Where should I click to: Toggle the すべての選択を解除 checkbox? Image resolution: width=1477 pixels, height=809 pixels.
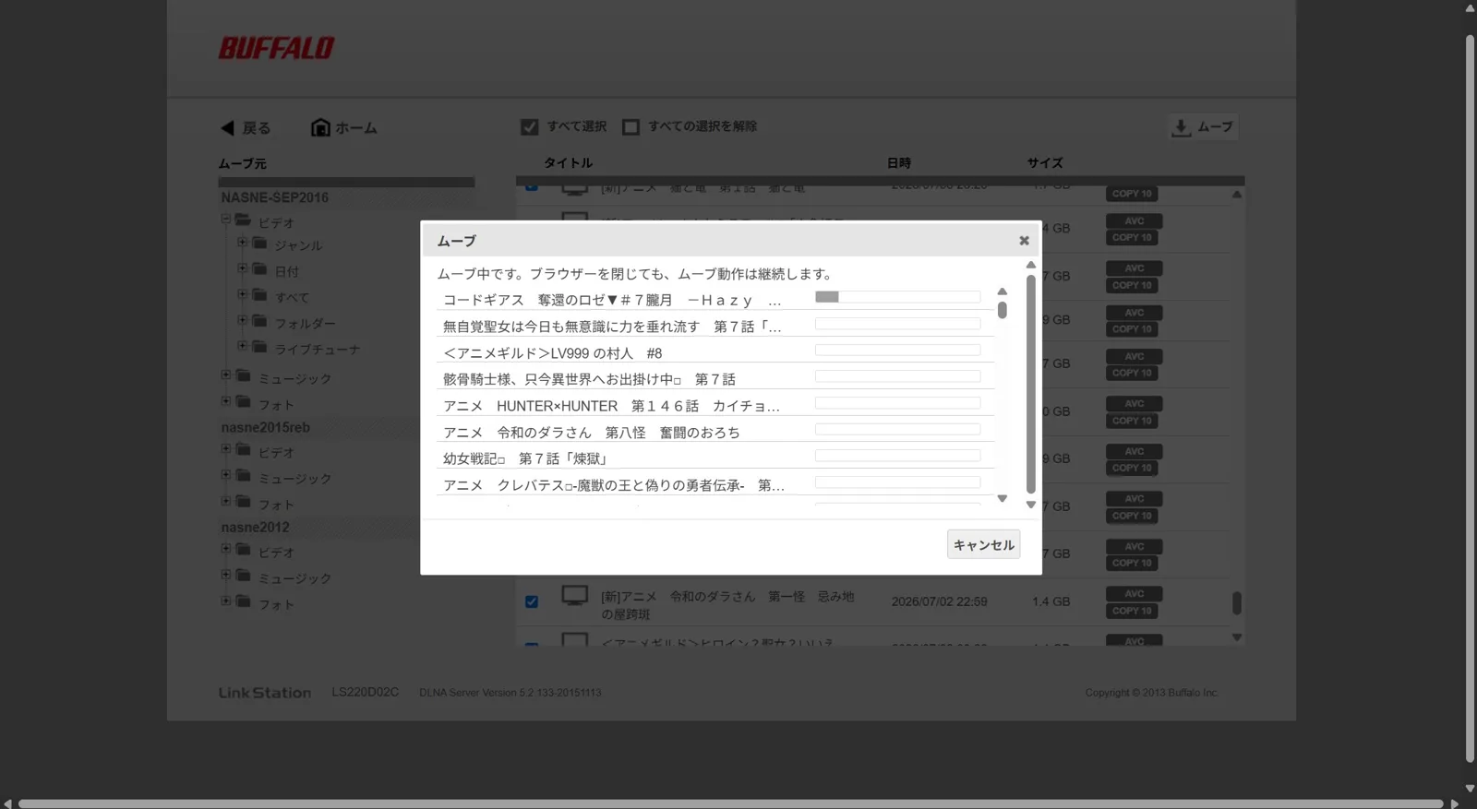(630, 127)
